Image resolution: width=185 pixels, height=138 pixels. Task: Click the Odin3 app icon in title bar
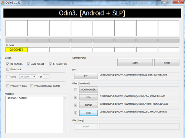click(x=3, y=3)
